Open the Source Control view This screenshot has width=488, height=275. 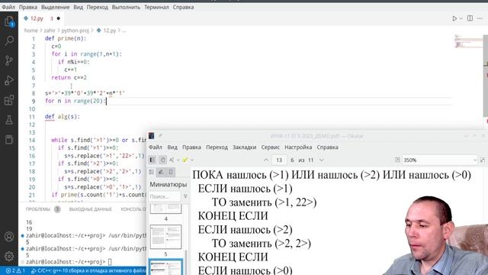tap(9, 60)
